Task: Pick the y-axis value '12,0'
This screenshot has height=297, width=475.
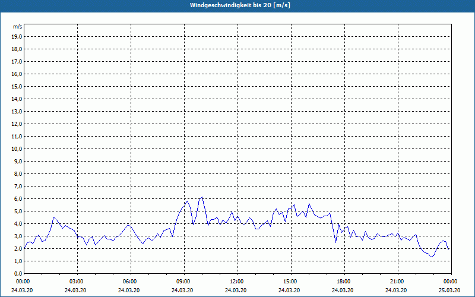Action: point(17,124)
